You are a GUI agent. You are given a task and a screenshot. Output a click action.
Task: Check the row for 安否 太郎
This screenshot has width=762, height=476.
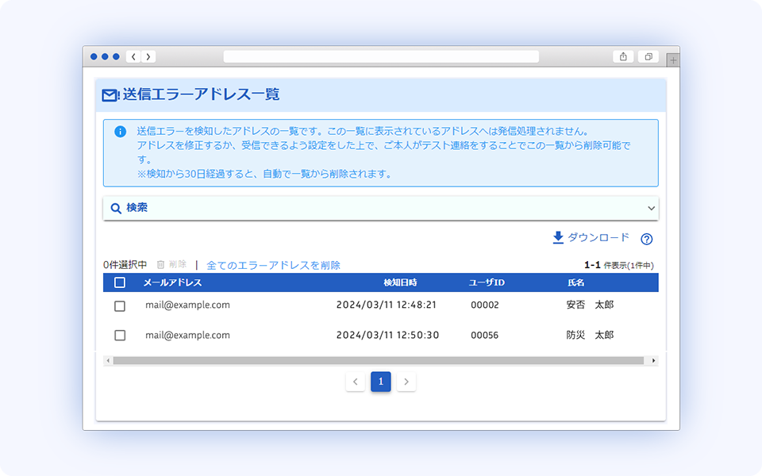coord(120,305)
